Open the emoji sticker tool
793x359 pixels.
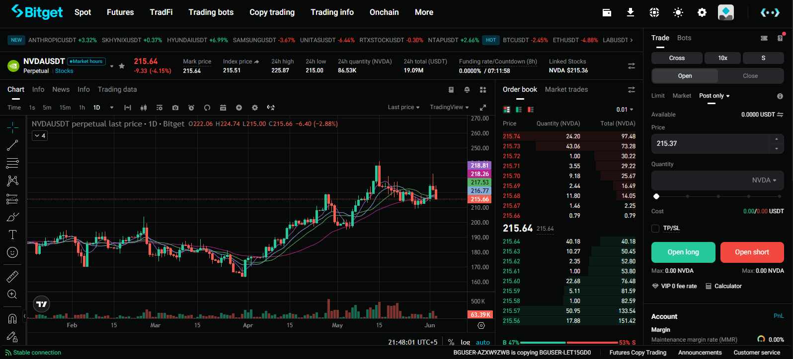(12, 252)
